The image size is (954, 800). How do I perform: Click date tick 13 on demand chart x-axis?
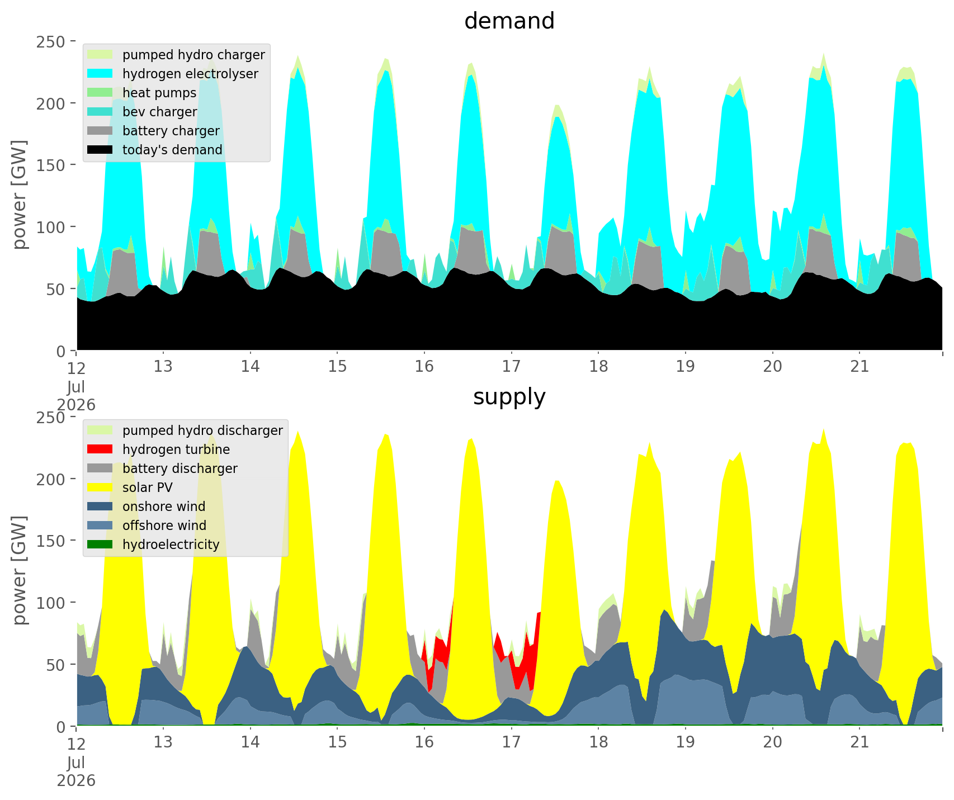point(163,367)
